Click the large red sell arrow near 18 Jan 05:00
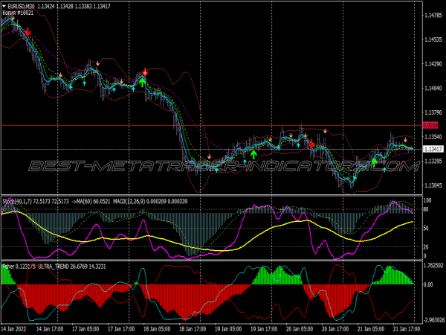This screenshot has height=335, width=446. [145, 72]
